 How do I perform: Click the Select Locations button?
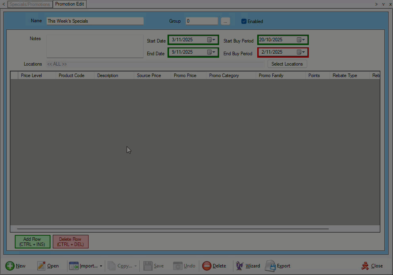coord(287,64)
